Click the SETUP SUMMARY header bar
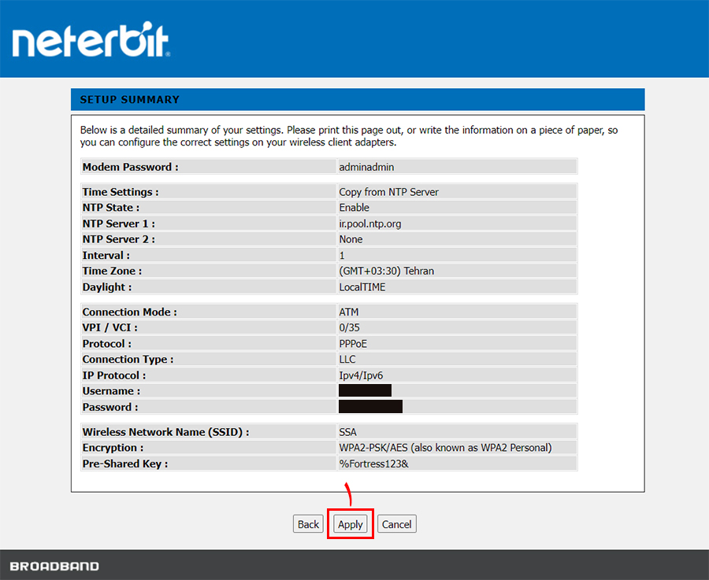709x580 pixels. (x=128, y=99)
